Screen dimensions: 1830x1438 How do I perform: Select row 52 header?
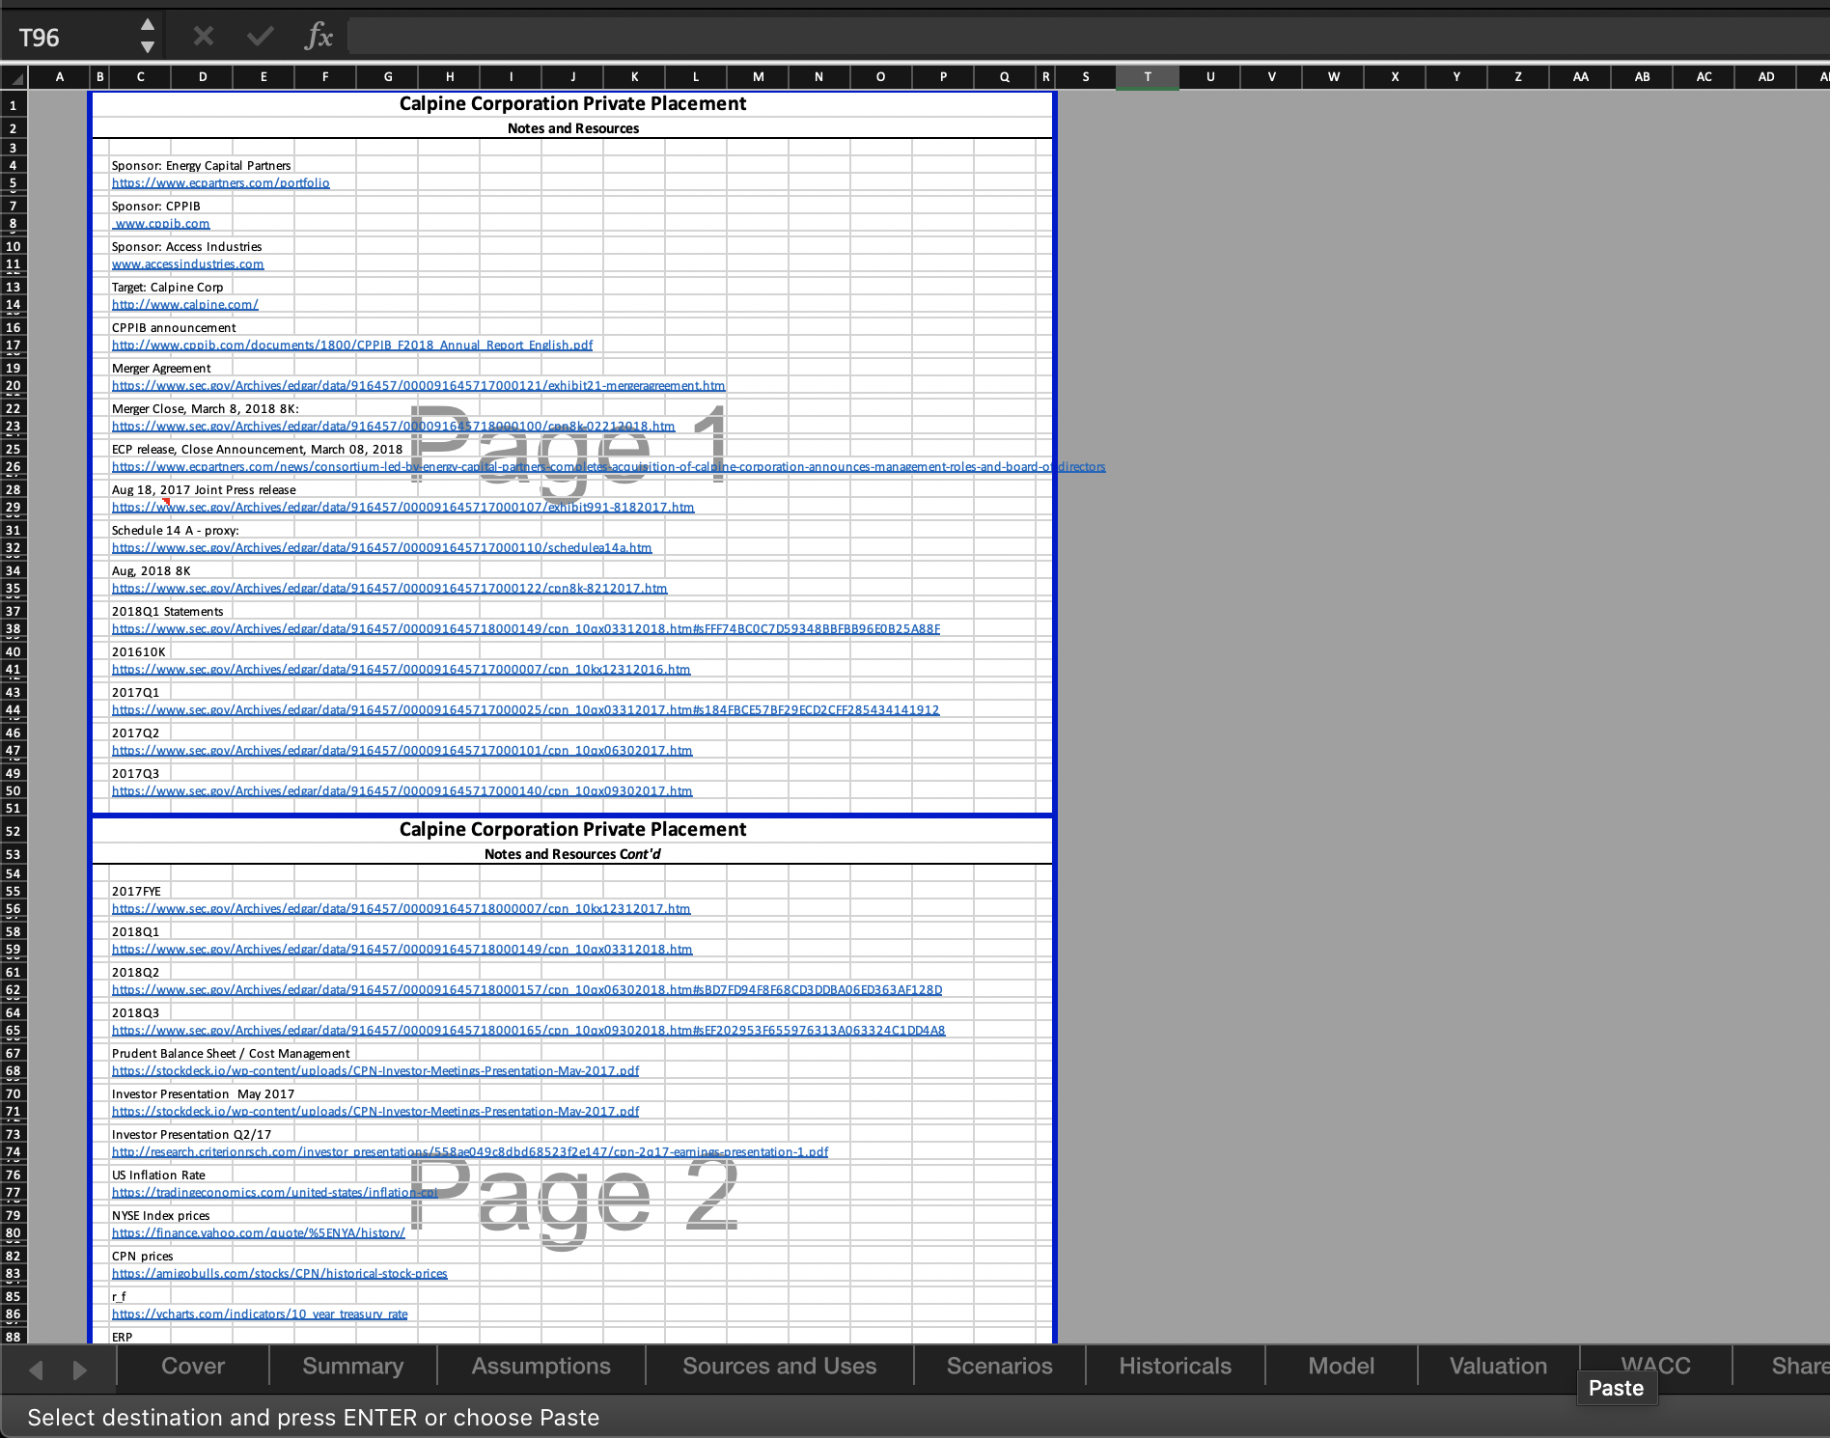click(x=14, y=831)
